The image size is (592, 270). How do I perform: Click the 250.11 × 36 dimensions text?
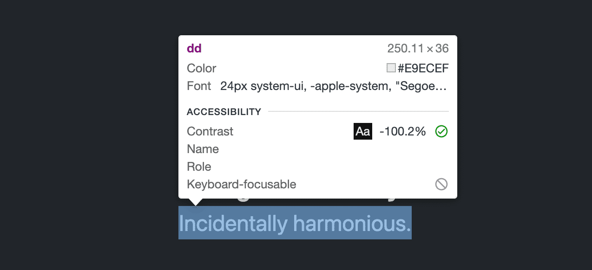pos(418,48)
